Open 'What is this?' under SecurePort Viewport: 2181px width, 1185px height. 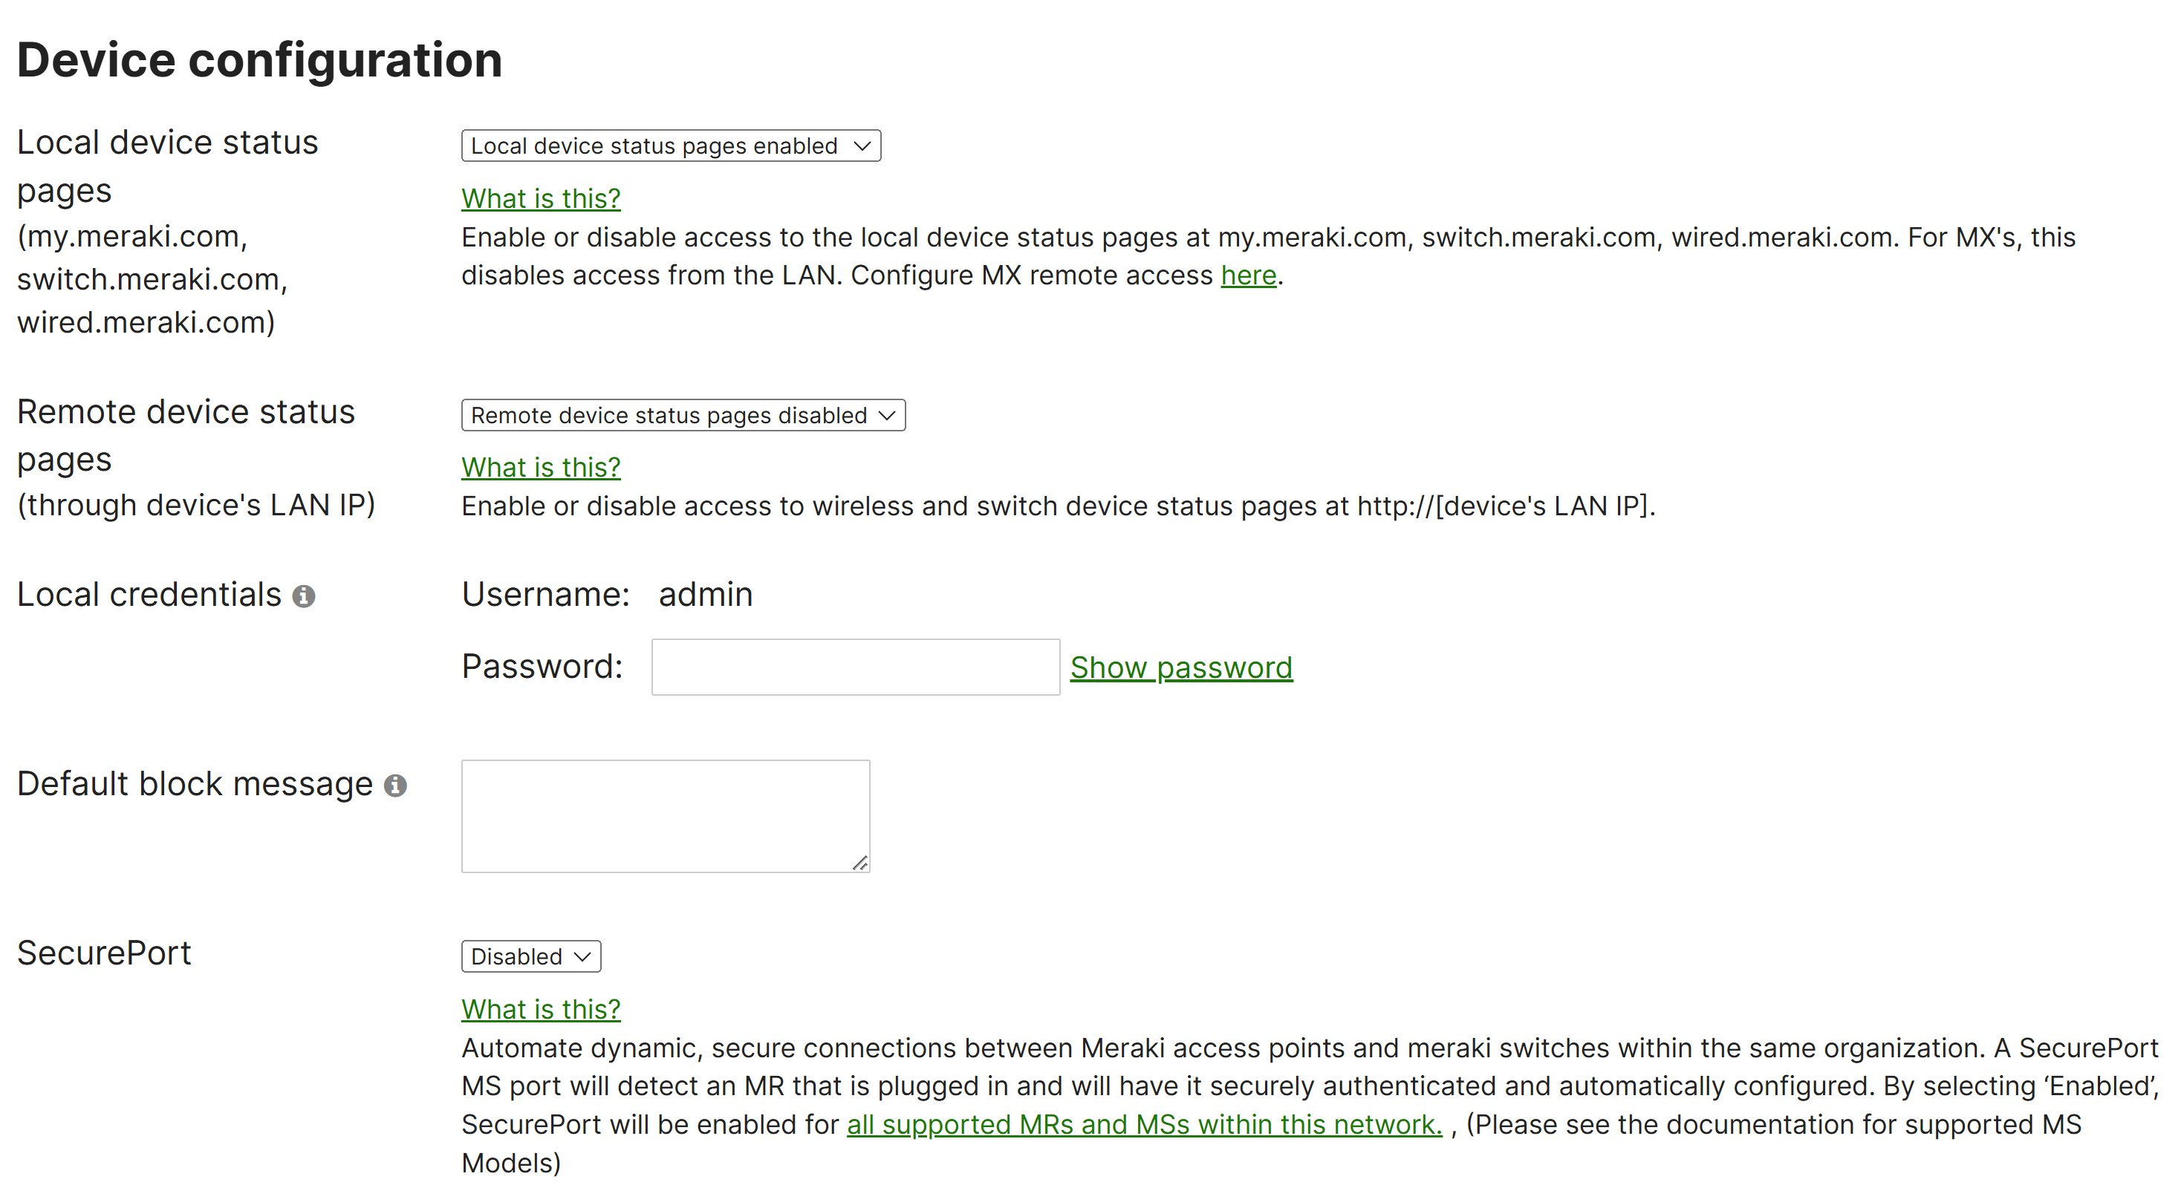click(541, 1009)
